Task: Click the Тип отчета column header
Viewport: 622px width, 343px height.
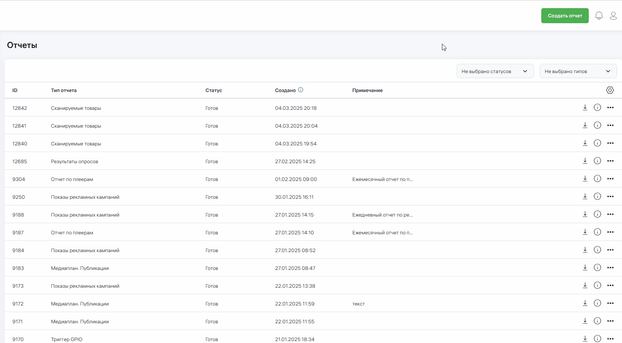Action: click(64, 90)
